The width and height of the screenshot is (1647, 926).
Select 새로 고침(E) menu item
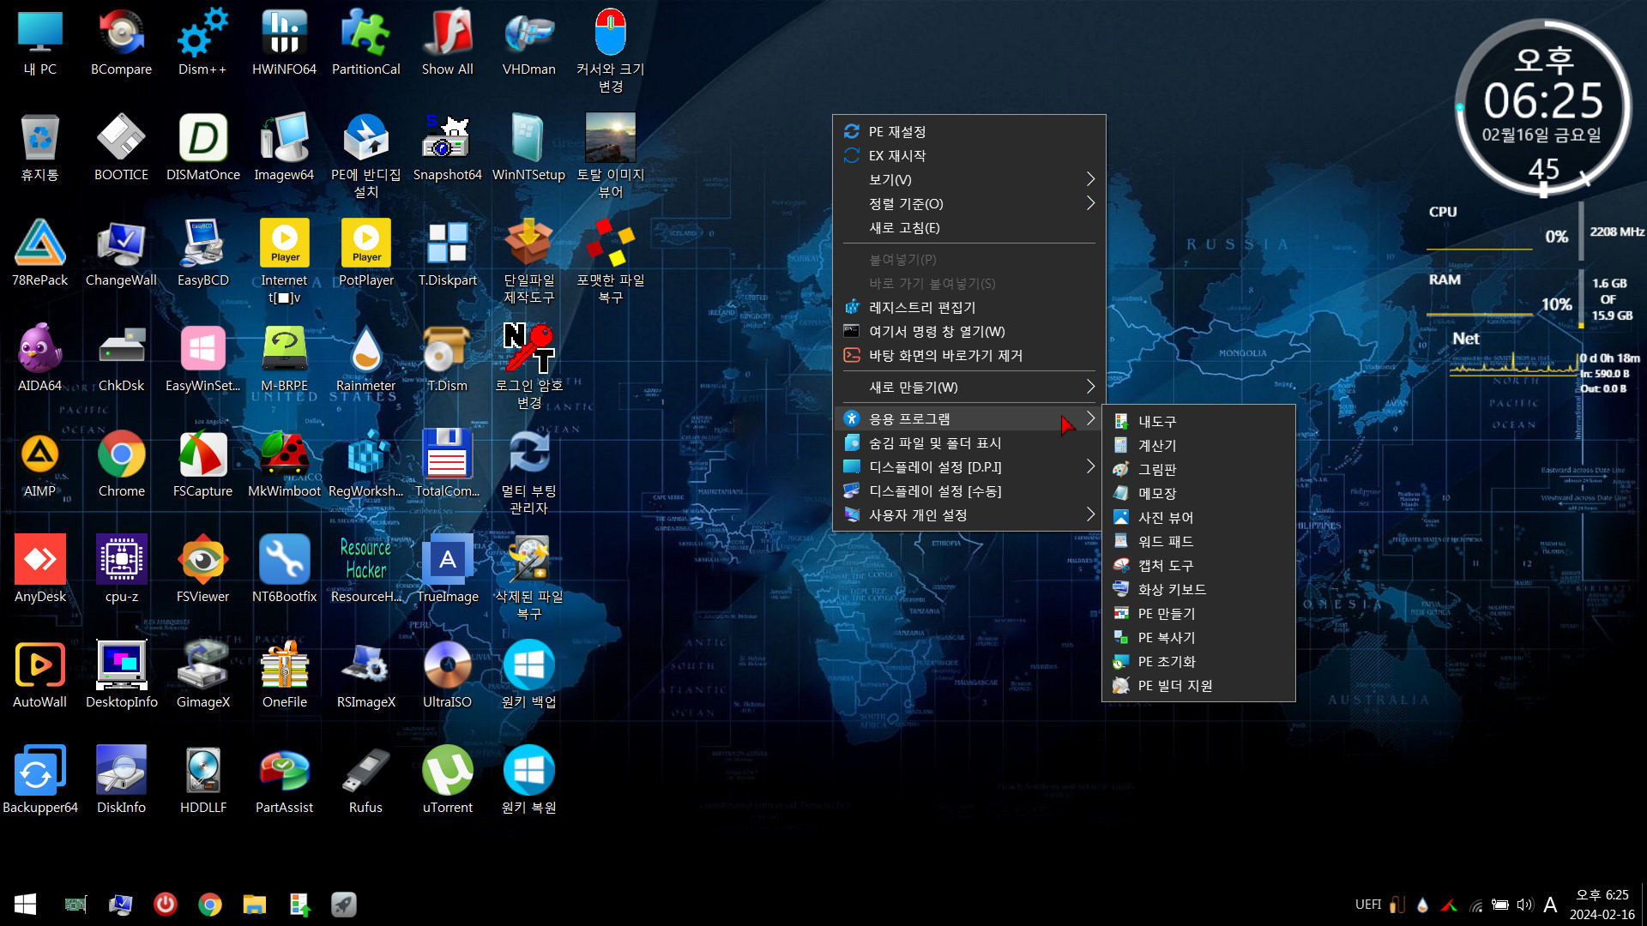pyautogui.click(x=968, y=228)
